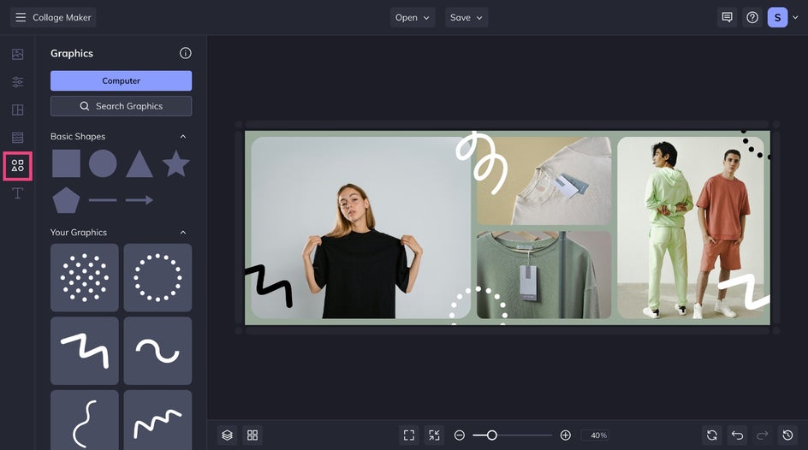Screen dimensions: 808x450
Task: Click the Graphics info icon
Action: click(186, 53)
